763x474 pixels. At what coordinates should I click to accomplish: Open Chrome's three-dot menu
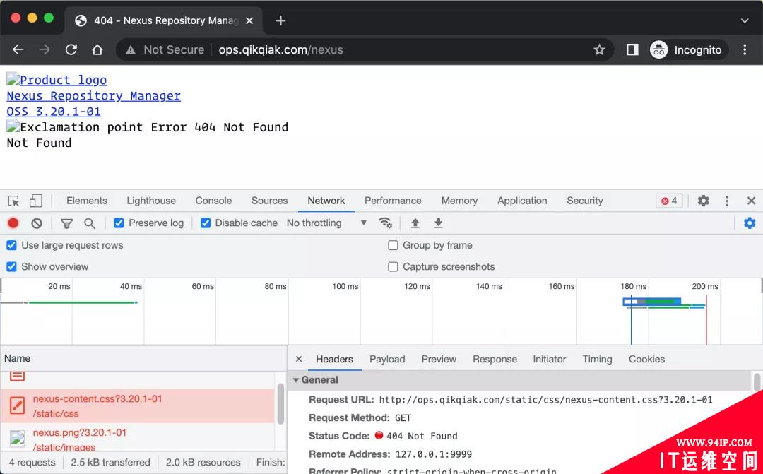point(745,49)
